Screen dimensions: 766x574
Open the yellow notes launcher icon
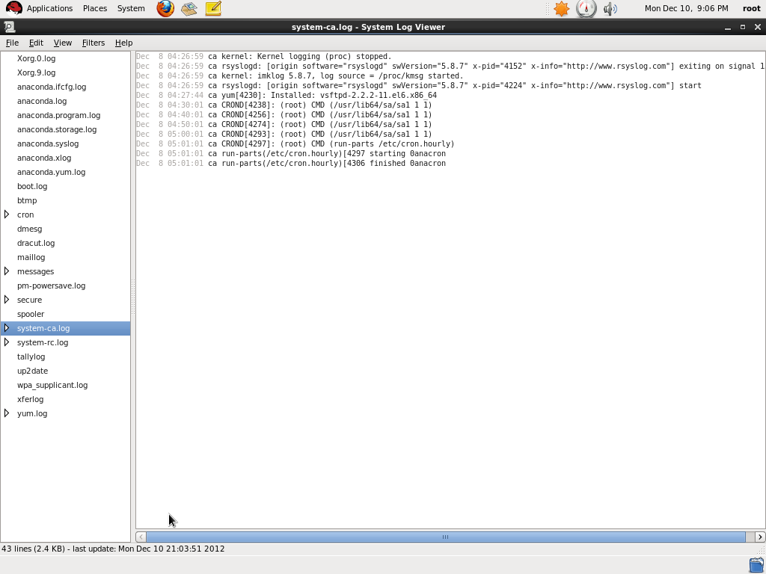213,8
